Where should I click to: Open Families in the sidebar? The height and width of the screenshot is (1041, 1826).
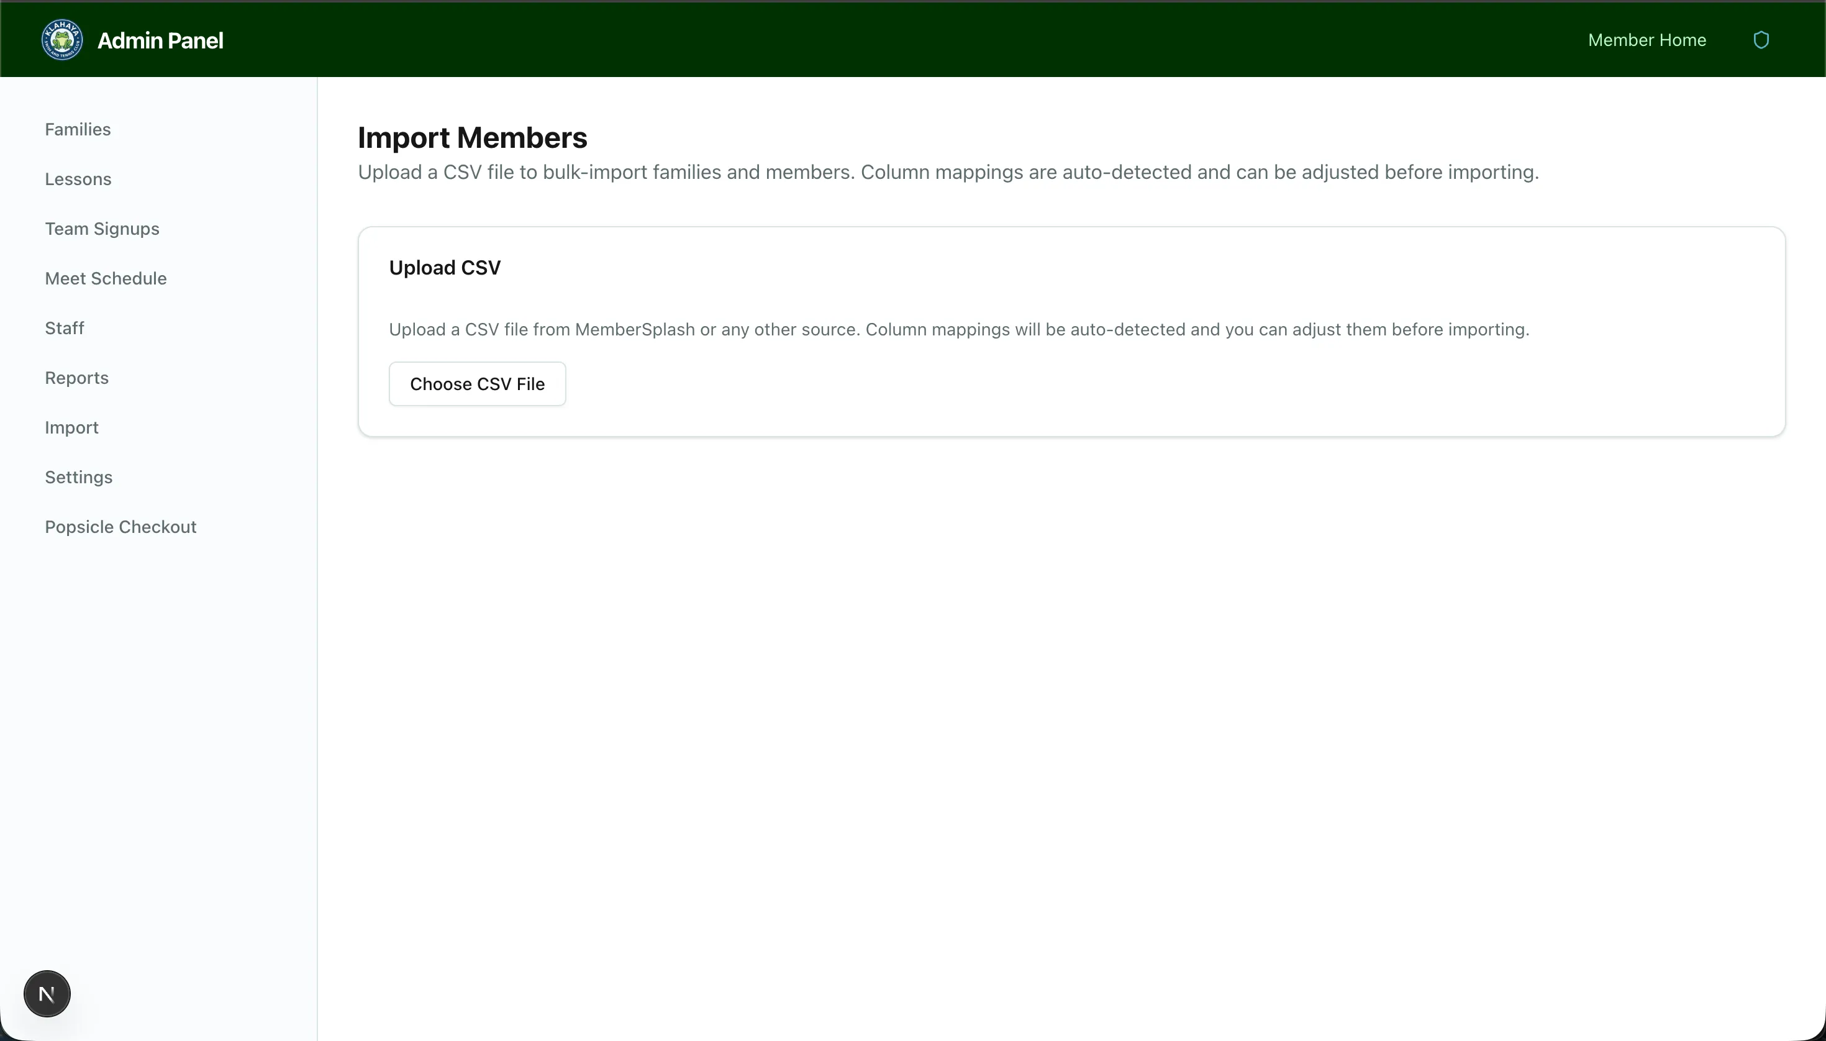77,129
